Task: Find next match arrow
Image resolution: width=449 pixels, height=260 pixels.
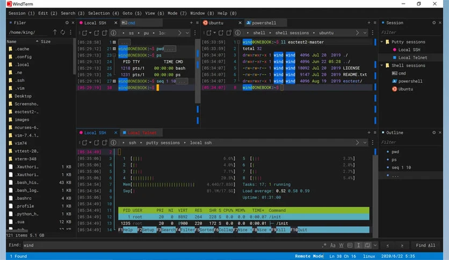Action: (402, 245)
